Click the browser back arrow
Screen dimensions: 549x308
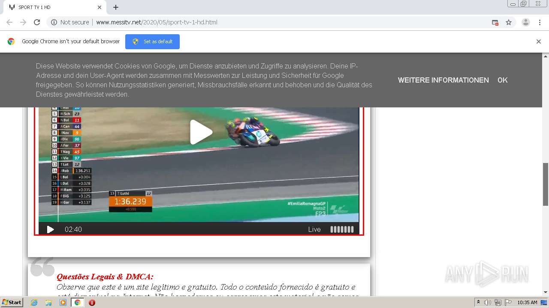(x=9, y=22)
